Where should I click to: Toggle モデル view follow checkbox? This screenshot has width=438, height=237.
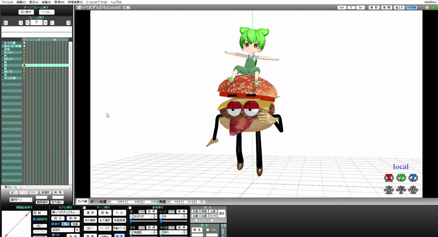pos(196,221)
